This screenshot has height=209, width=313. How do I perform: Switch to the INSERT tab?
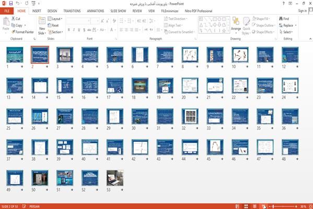pos(37,11)
